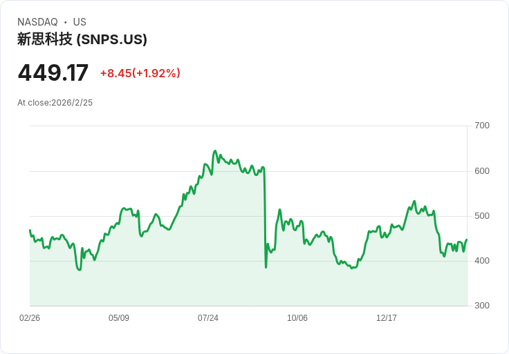509x354 pixels.
Task: Click the 300 y-axis price label
Action: (x=482, y=306)
